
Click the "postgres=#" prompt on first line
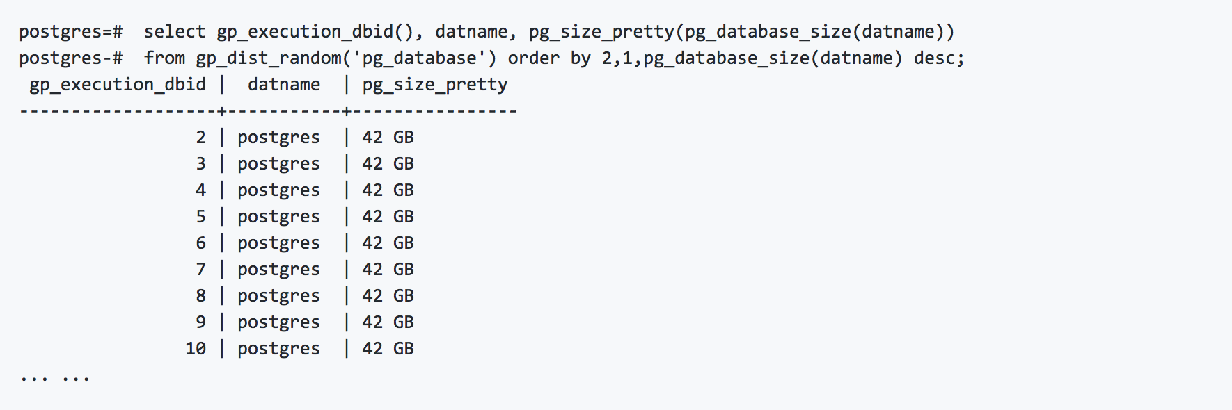pos(71,32)
